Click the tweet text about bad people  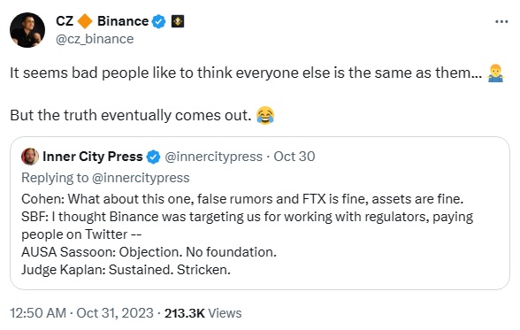(246, 73)
